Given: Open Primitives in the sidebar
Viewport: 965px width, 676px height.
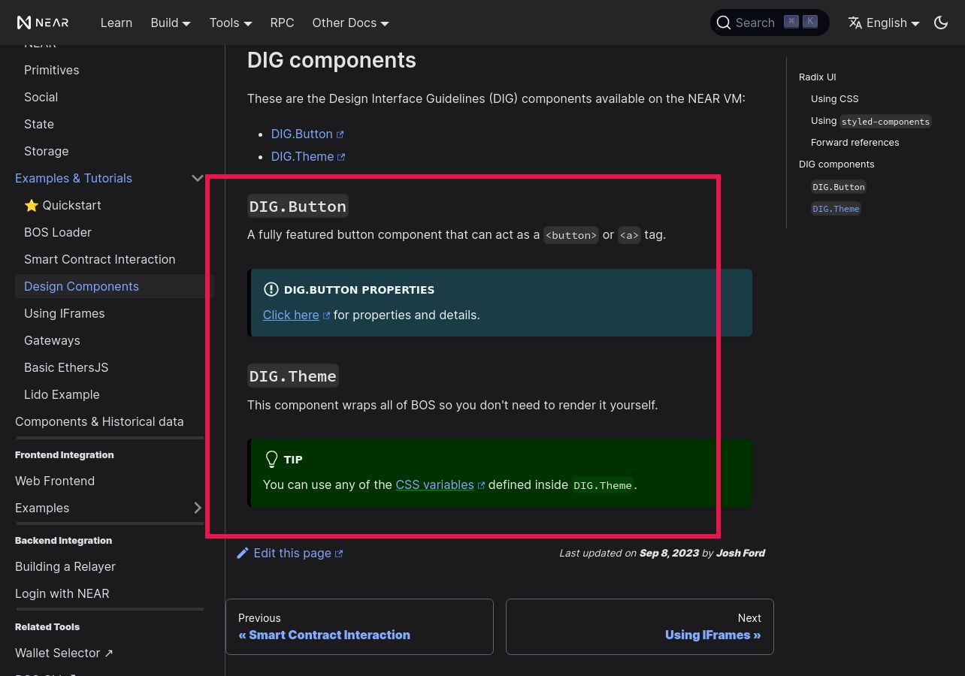Looking at the screenshot, I should [51, 70].
